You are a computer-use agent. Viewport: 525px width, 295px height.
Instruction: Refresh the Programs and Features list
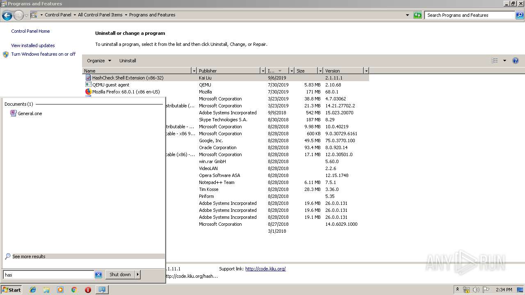click(x=418, y=15)
